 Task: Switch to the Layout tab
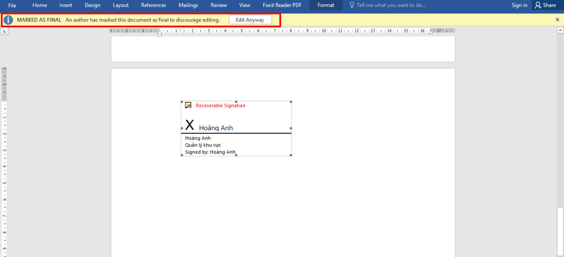(x=121, y=5)
